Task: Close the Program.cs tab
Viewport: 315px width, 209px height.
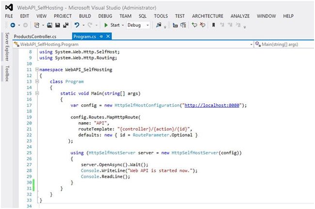Action: [108, 36]
